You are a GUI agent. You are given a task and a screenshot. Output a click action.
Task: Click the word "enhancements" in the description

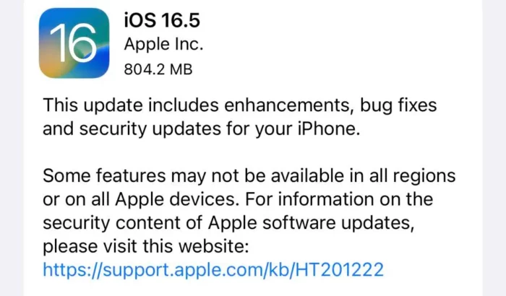[x=288, y=105]
